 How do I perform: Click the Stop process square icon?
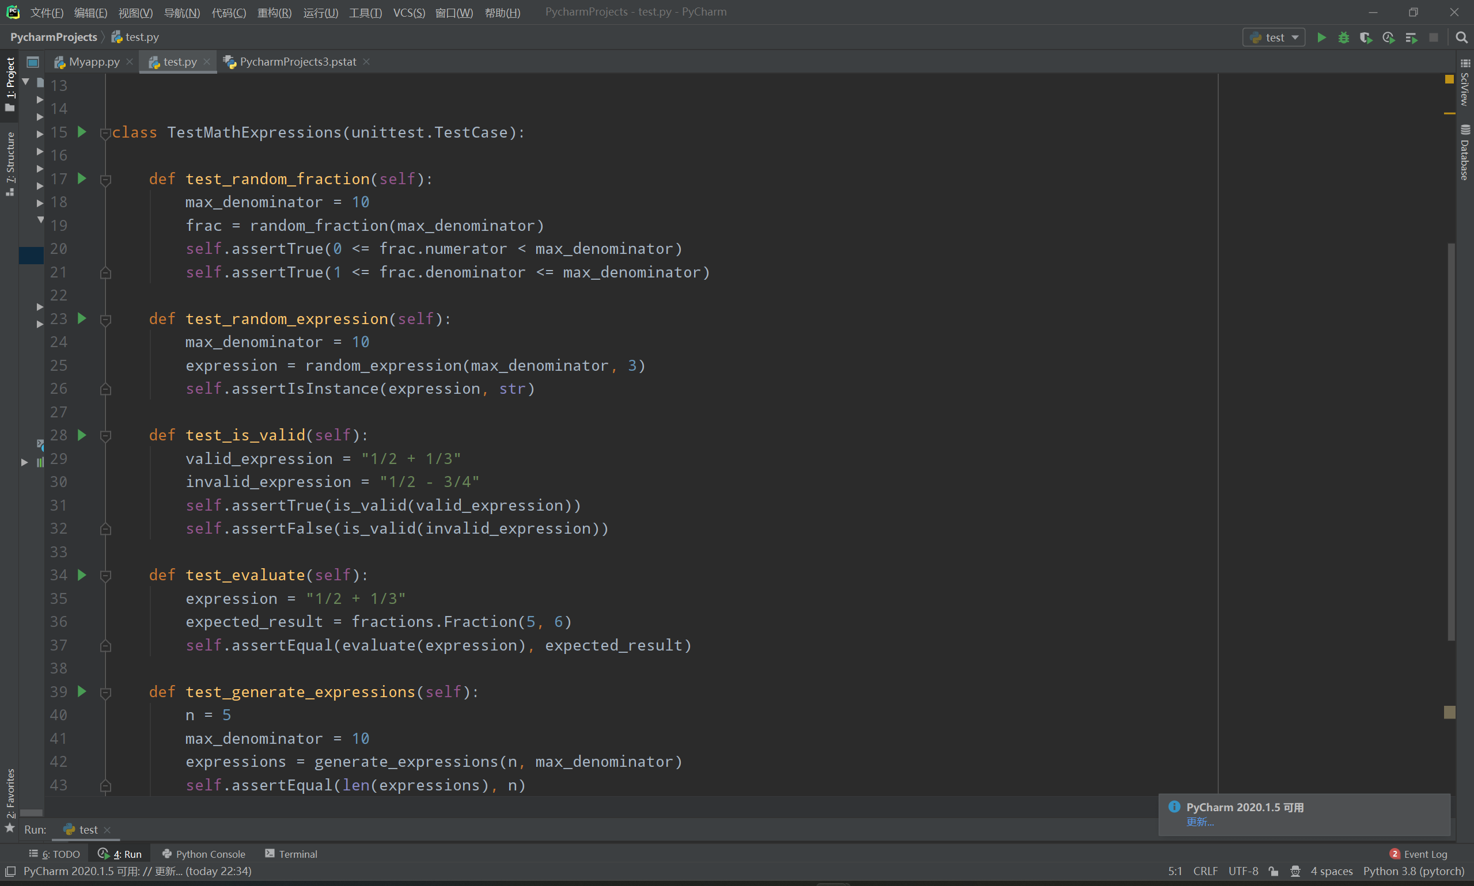[1433, 37]
